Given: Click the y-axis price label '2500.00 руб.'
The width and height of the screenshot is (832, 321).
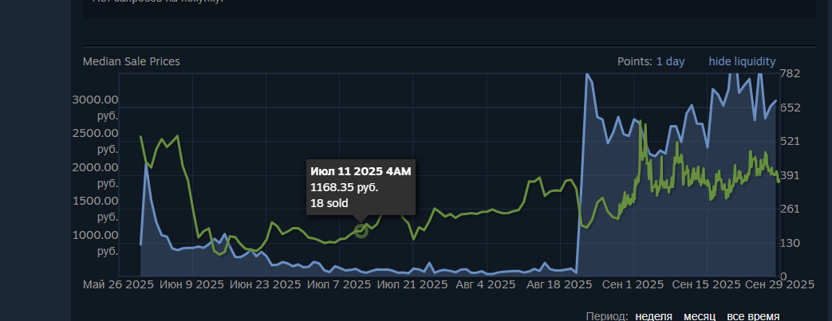Looking at the screenshot, I should (x=96, y=140).
